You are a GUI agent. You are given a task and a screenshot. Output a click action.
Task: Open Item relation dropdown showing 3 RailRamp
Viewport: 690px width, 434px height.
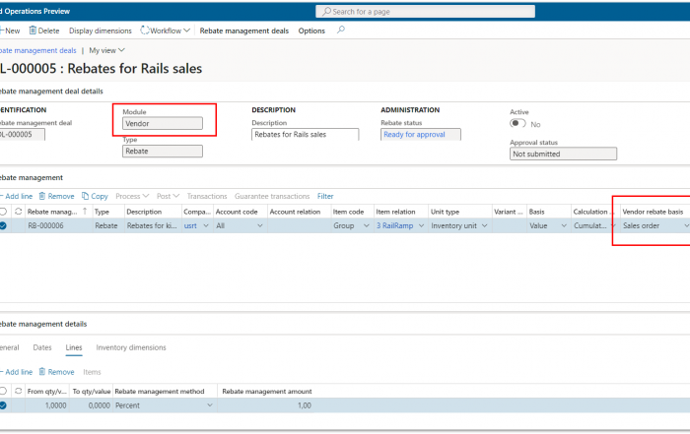point(421,225)
